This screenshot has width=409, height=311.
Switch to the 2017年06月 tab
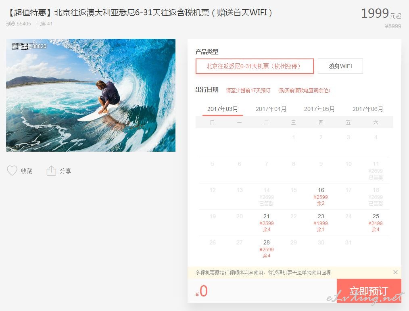[368, 109]
